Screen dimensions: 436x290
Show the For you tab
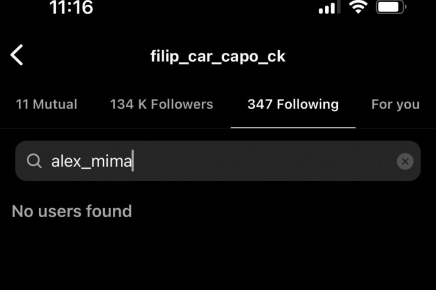tap(396, 105)
